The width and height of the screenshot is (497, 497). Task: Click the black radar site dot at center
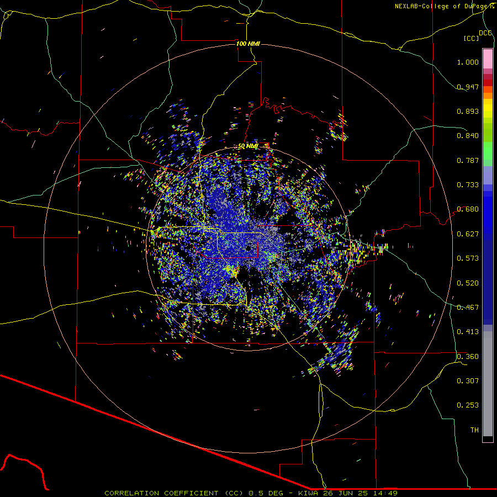click(x=248, y=248)
